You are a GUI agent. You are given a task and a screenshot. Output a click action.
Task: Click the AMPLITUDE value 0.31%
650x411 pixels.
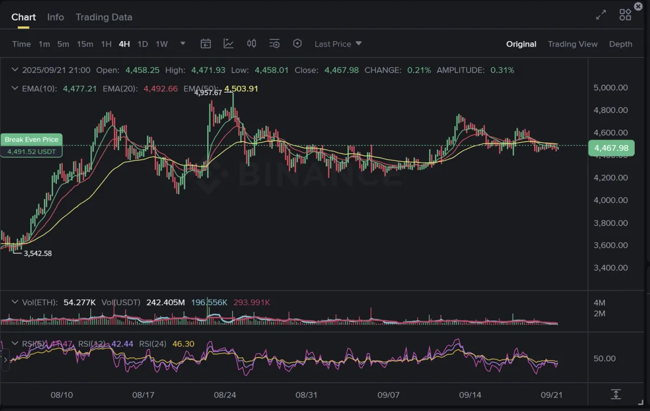point(502,70)
